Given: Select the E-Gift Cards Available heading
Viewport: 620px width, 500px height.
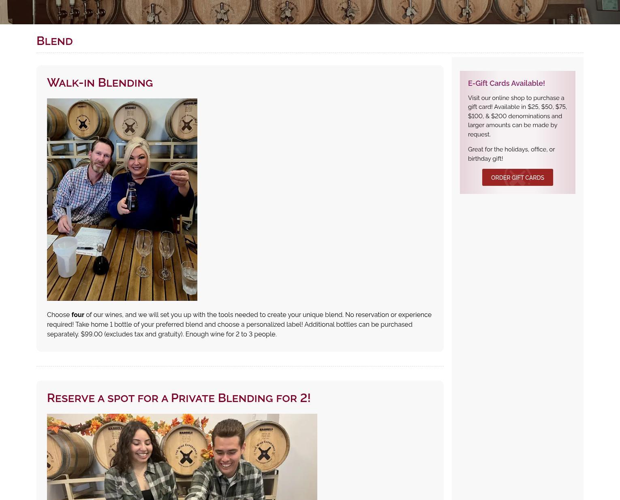Looking at the screenshot, I should tap(506, 83).
